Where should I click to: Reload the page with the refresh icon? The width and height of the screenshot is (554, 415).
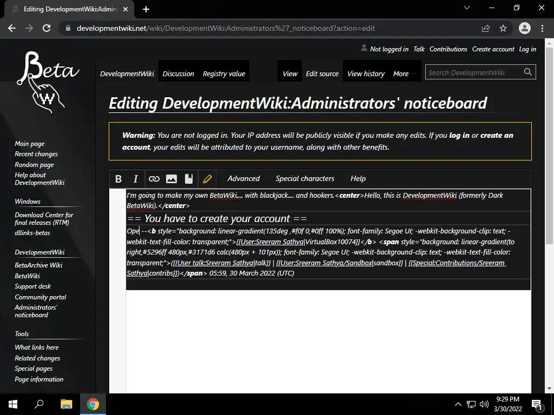(x=47, y=28)
